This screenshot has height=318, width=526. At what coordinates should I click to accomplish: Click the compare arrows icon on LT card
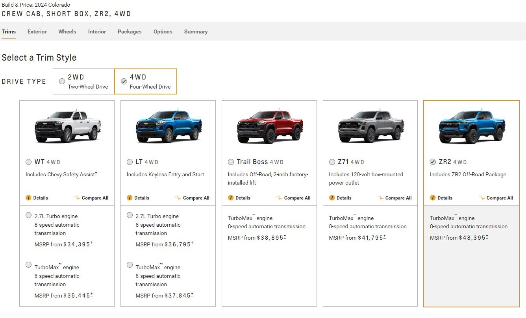tap(178, 198)
